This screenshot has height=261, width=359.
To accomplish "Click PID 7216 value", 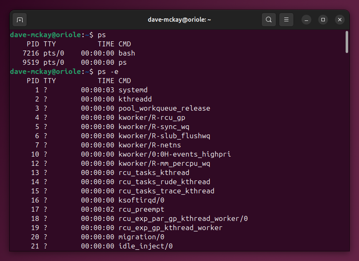I will coord(31,53).
